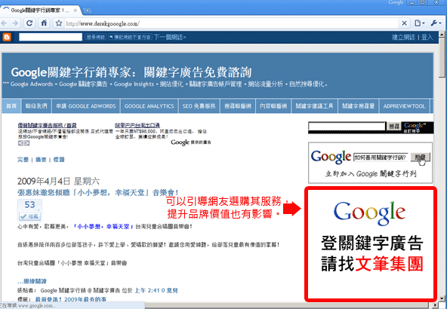Viewport: 447px width, 309px height.
Task: Click the 立即加入 Google 關鍵字行列 banner
Action: tap(370, 163)
